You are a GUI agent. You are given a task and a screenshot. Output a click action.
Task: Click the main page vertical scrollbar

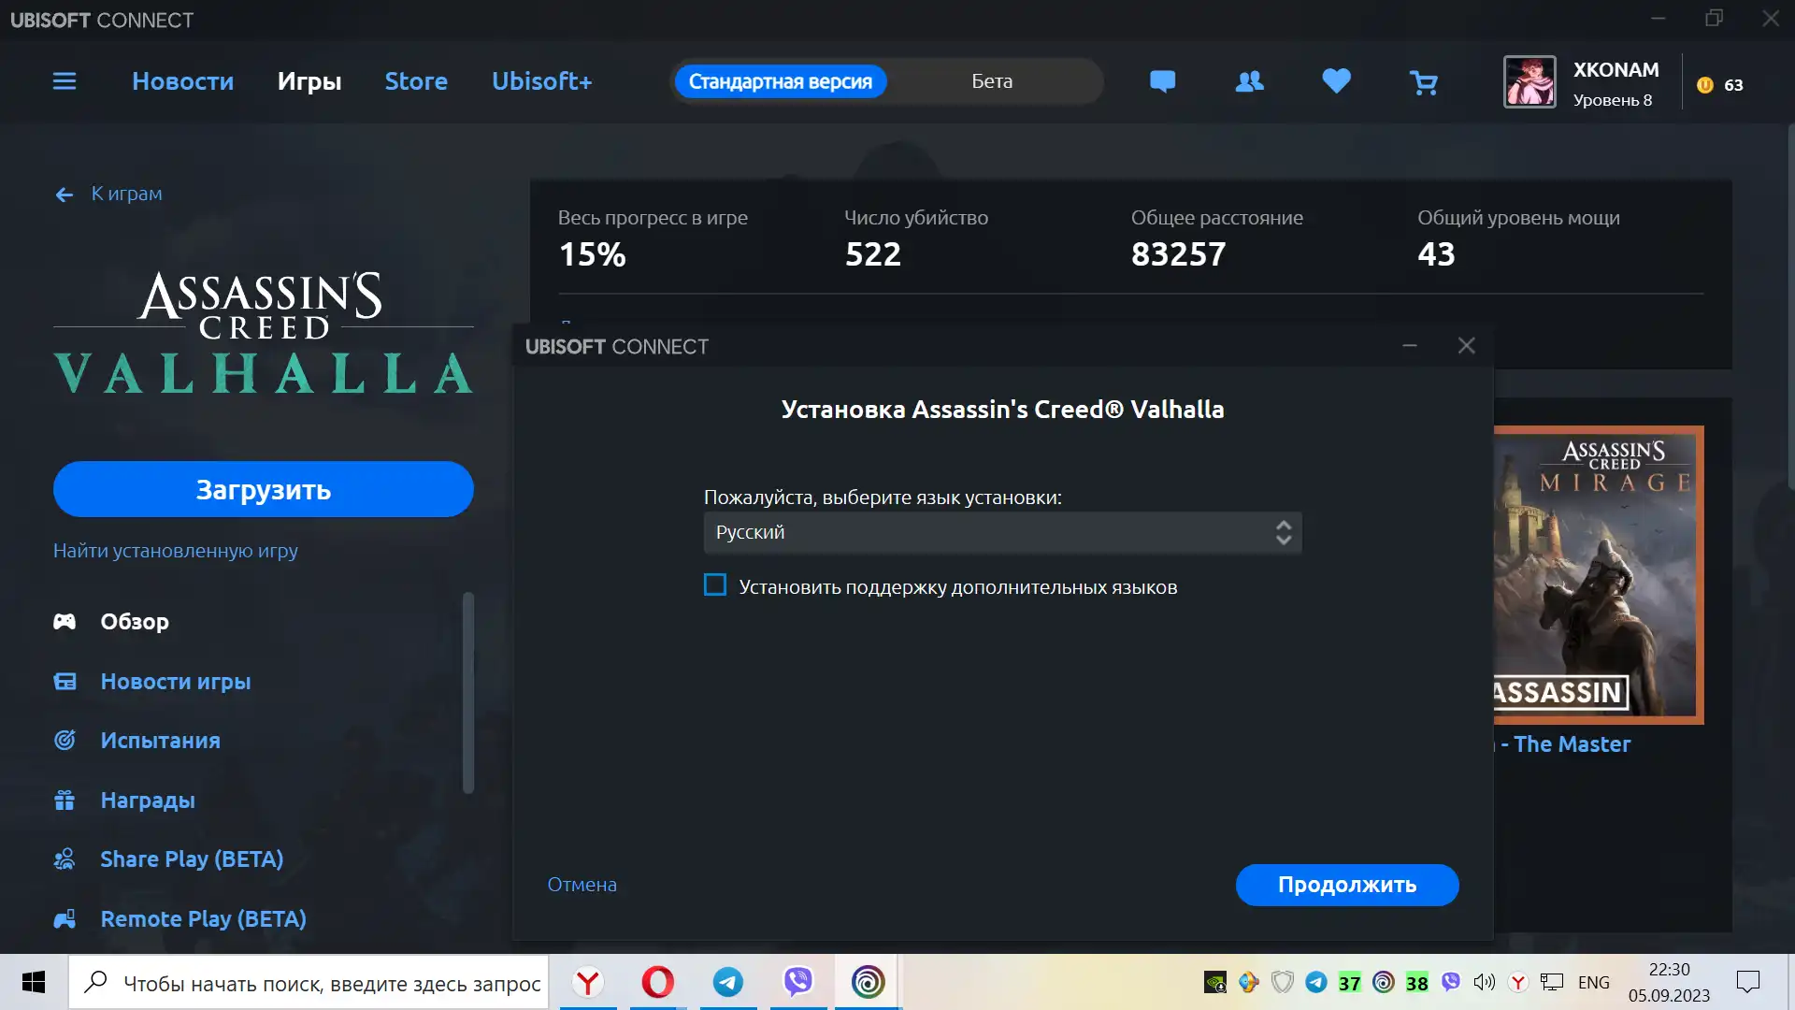(1790, 309)
